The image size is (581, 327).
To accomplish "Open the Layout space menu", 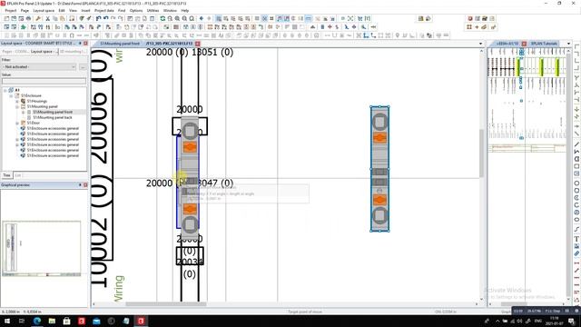I will tap(44, 11).
